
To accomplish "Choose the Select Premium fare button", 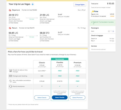I will point(77,98).
